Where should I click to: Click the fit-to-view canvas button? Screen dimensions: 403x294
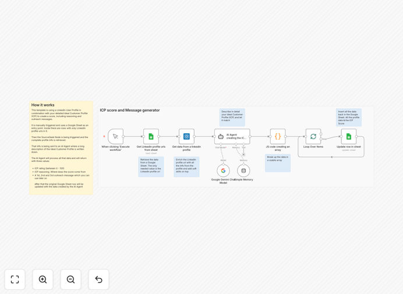15,279
